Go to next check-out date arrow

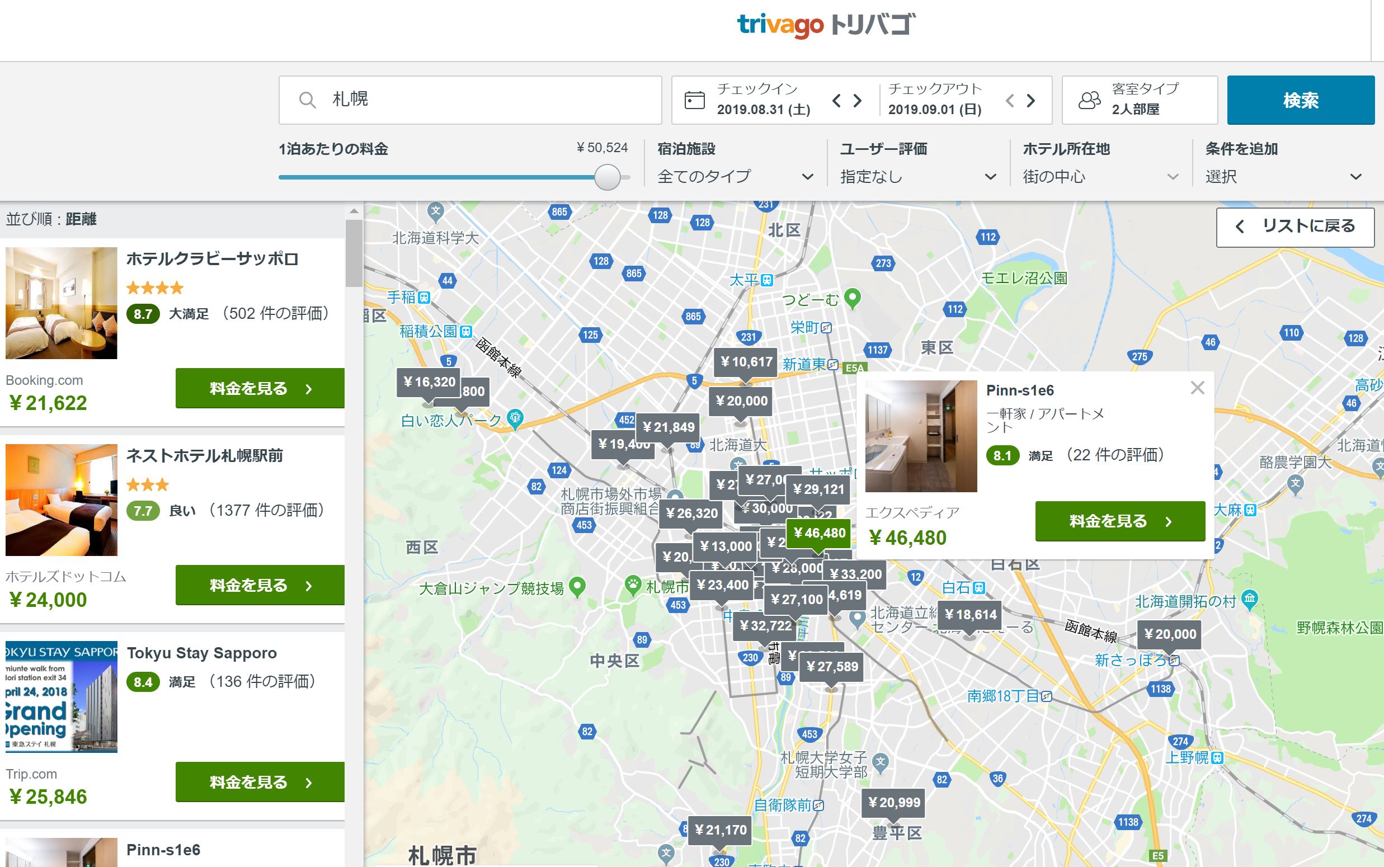click(1031, 101)
